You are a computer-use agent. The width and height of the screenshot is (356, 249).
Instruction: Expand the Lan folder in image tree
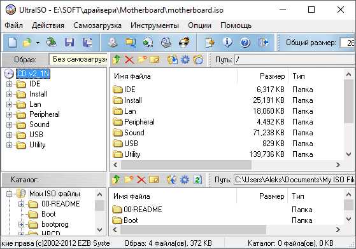9,104
